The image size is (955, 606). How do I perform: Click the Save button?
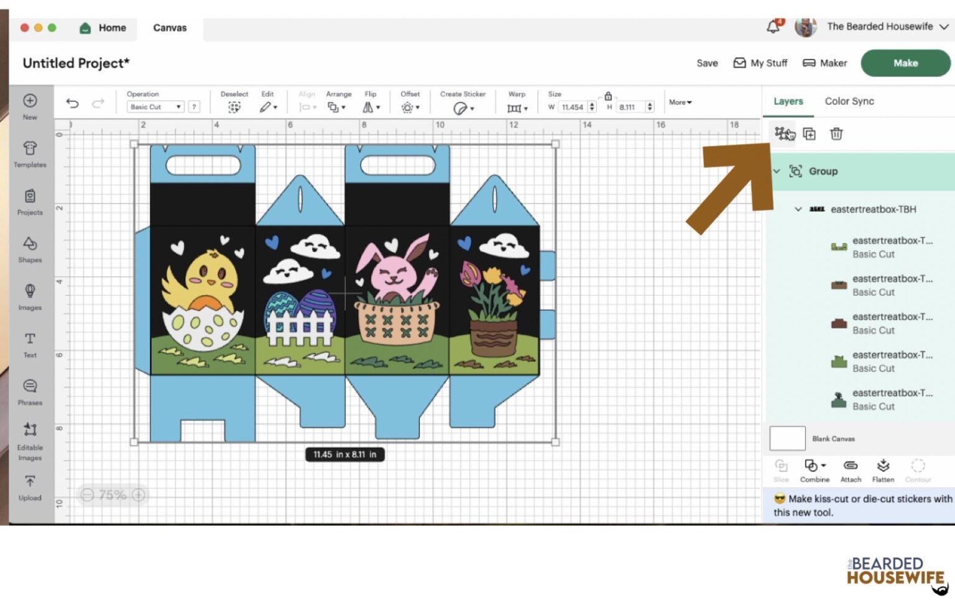click(707, 63)
